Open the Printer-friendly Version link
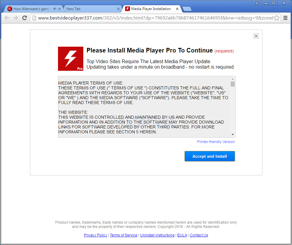The image size is (292, 245). pos(216,142)
